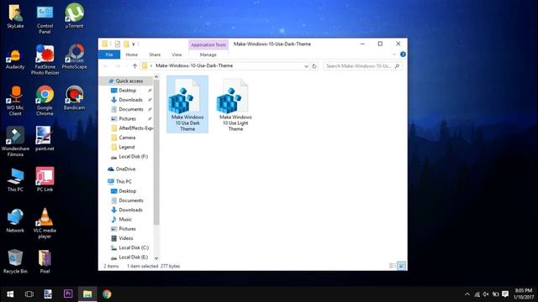Open the AfterEffects folder in sidebar
The image size is (538, 302).
(132, 128)
